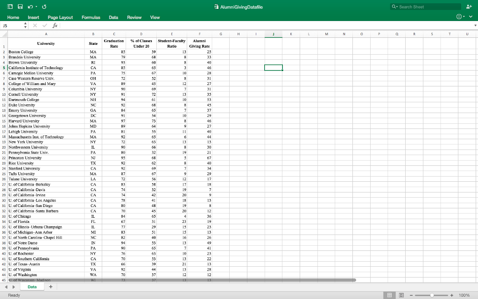Select the Stanford University cell
This screenshot has height=299, width=478.
[46, 168]
